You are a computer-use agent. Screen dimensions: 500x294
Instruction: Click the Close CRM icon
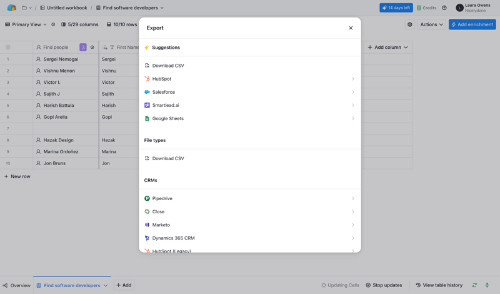point(147,211)
